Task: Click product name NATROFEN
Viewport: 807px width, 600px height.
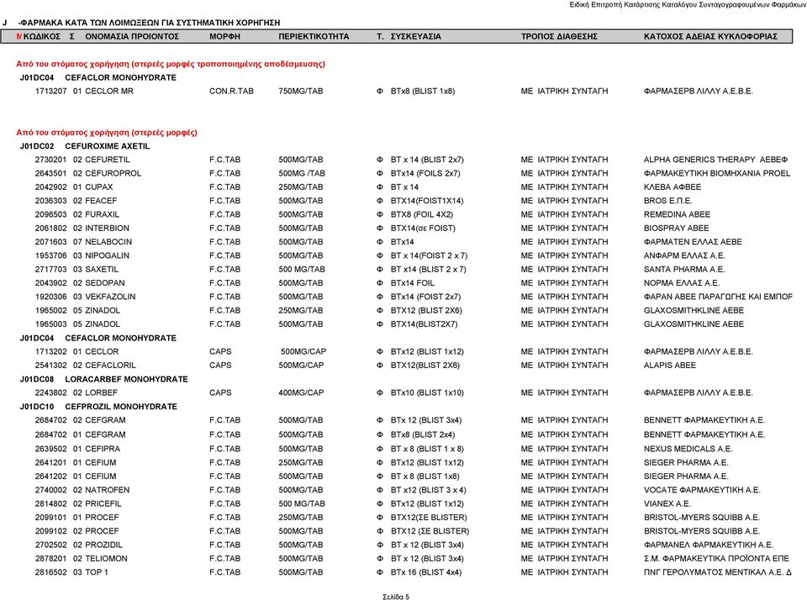Action: 107,490
